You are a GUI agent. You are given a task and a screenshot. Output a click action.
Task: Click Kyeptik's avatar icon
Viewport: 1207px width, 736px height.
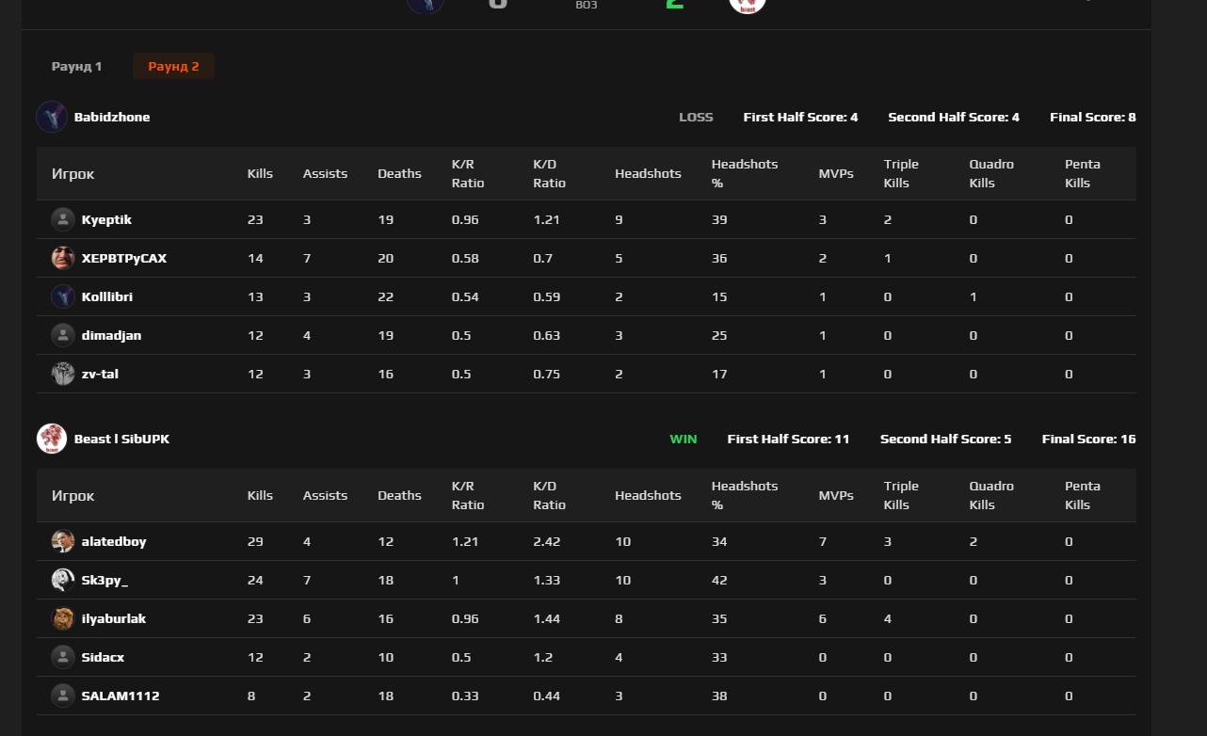point(63,219)
